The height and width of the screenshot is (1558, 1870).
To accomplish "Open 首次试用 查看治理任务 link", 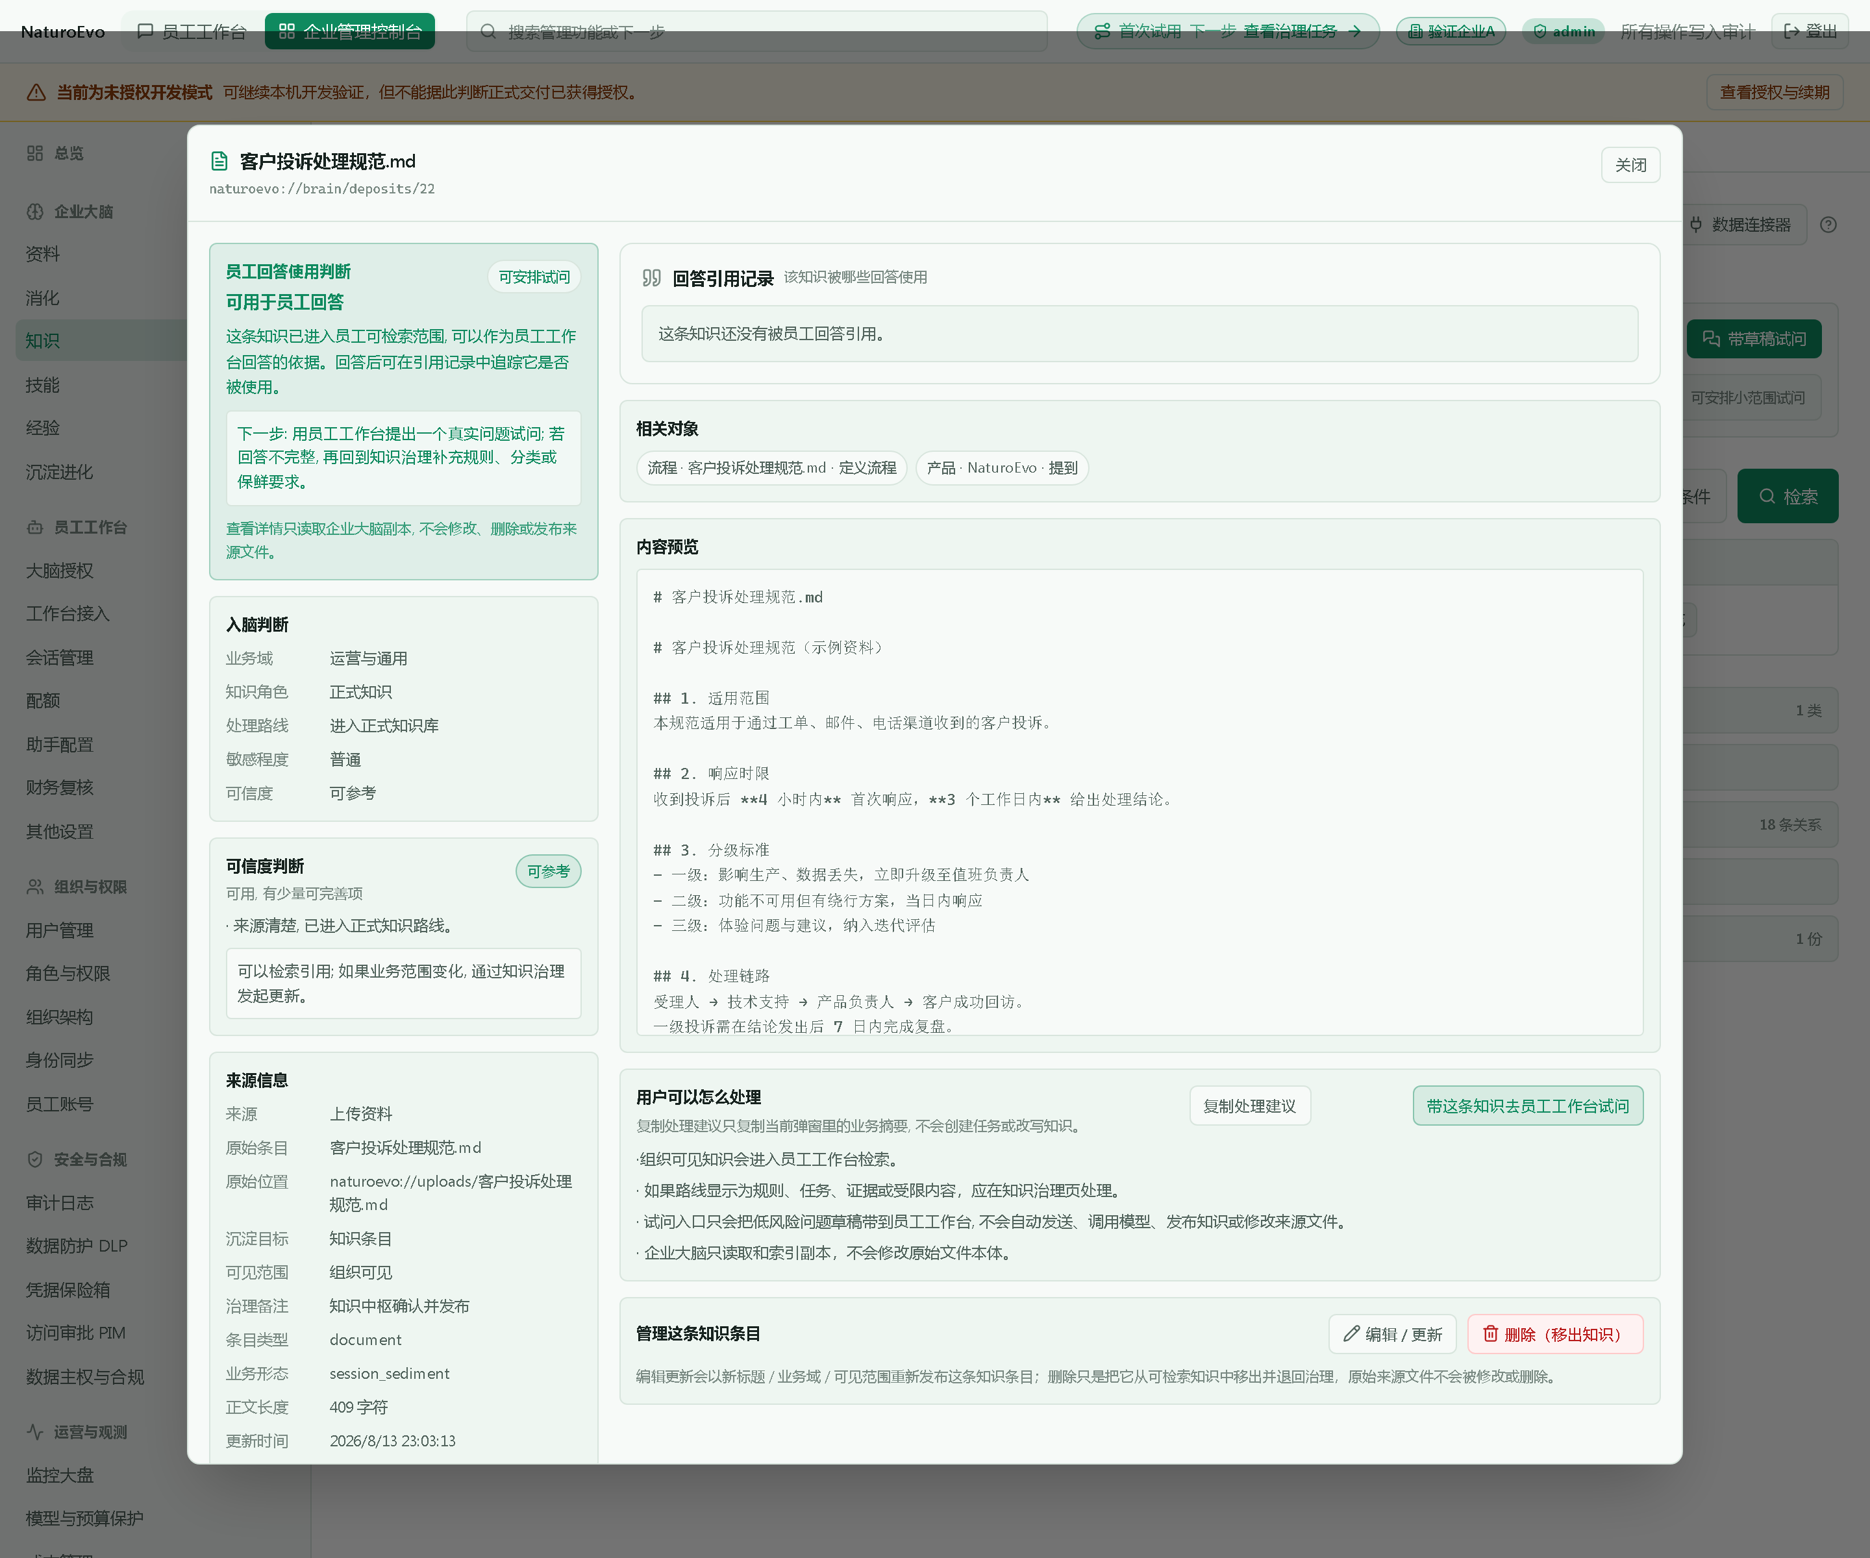I will pos(1227,31).
